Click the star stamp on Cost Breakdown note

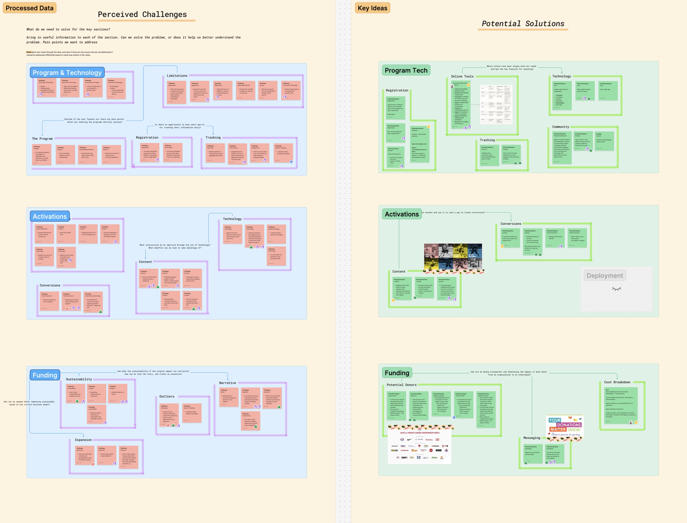click(636, 423)
